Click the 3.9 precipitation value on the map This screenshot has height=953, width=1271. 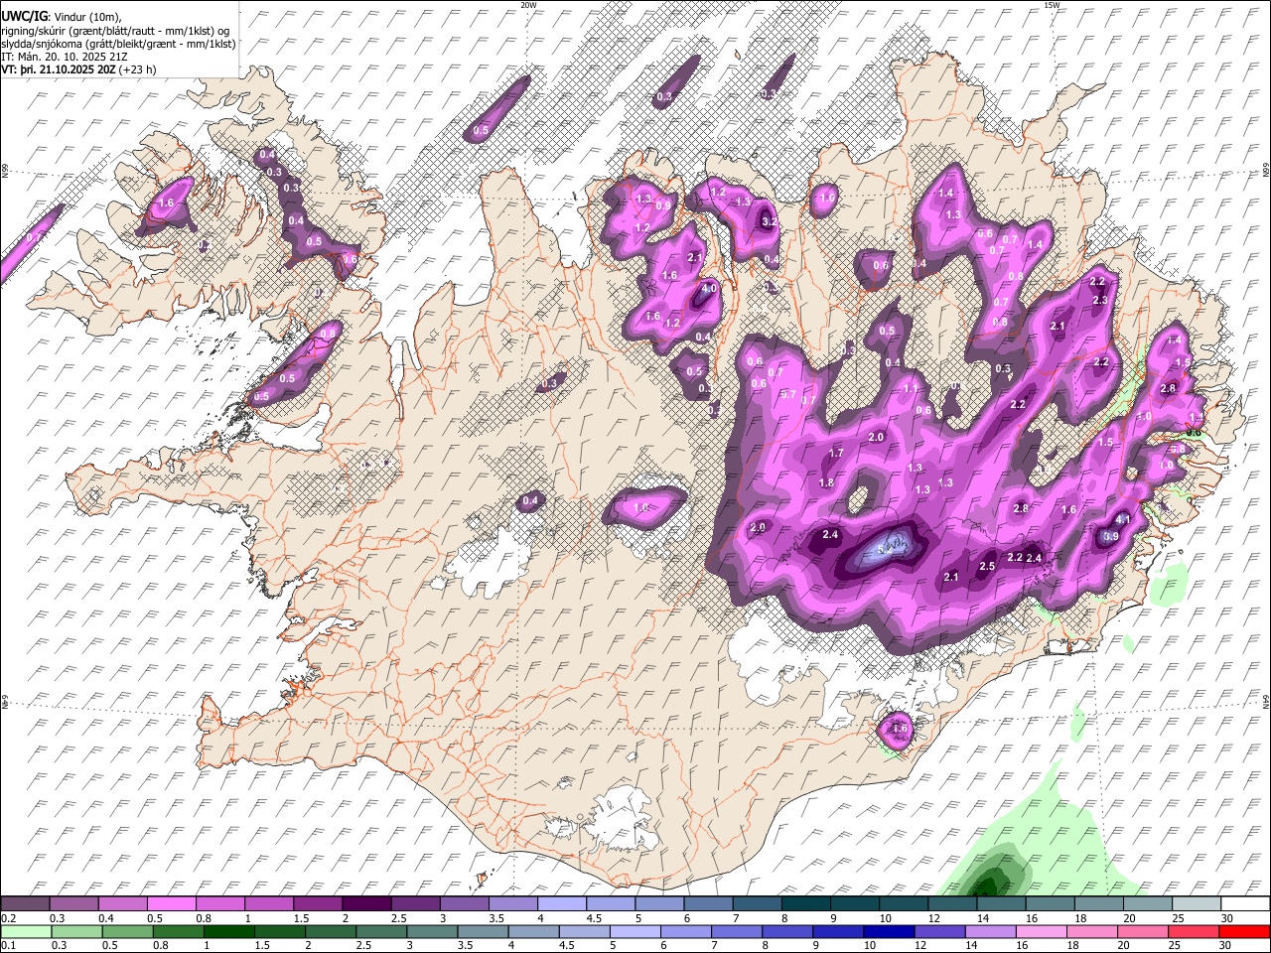(1111, 537)
